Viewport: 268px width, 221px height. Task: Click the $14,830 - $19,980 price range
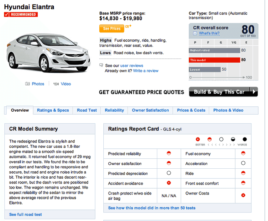coord(121,18)
